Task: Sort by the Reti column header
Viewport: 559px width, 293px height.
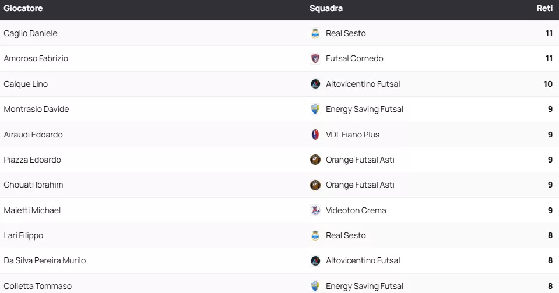Action: (x=544, y=9)
